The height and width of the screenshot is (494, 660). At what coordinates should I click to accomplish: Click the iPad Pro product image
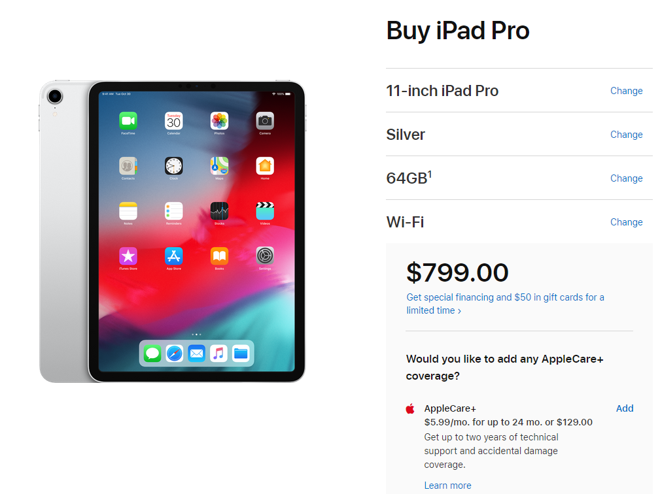click(x=172, y=231)
